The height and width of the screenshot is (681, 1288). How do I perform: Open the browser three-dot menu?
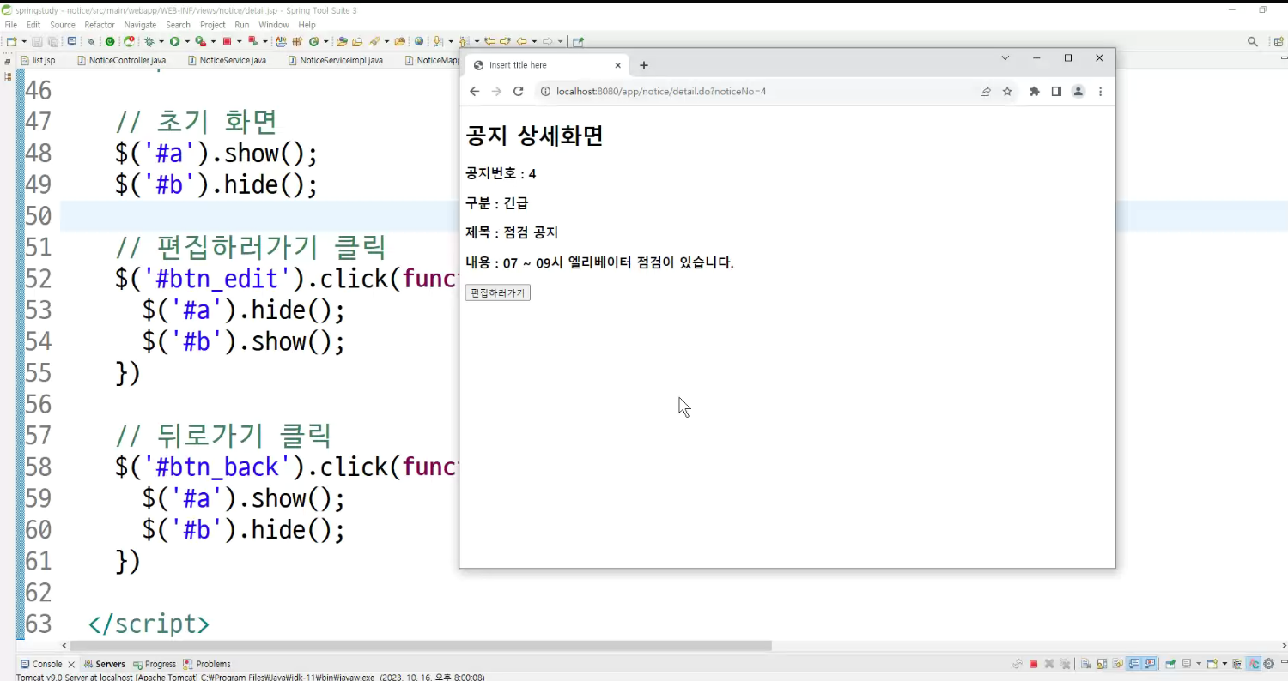click(x=1100, y=92)
